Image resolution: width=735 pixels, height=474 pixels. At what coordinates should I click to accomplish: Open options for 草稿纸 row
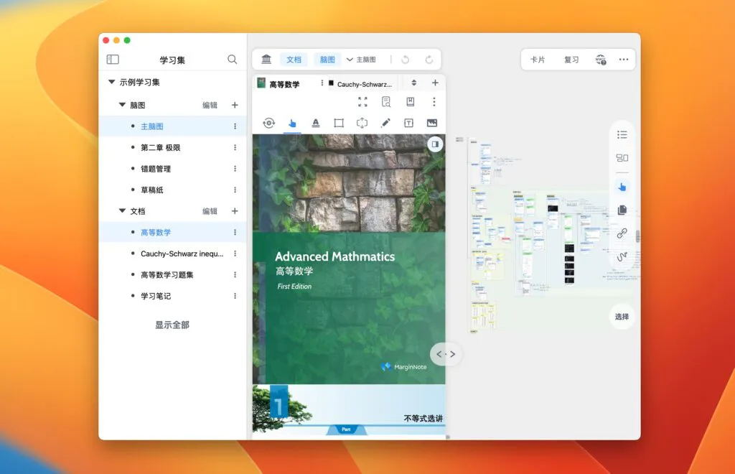(235, 190)
